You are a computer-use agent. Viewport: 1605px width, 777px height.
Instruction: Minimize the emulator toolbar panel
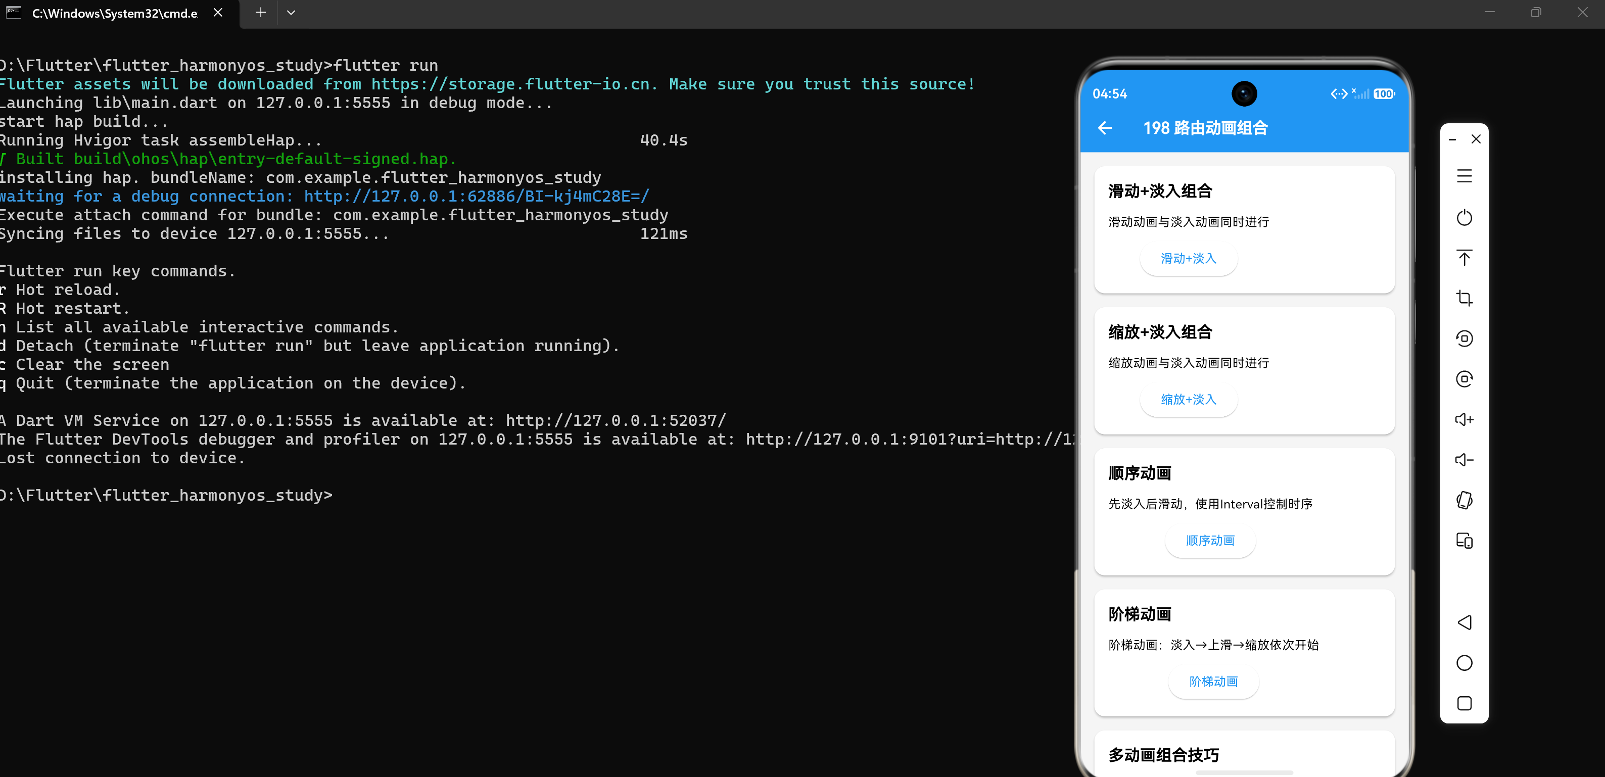pyautogui.click(x=1452, y=139)
